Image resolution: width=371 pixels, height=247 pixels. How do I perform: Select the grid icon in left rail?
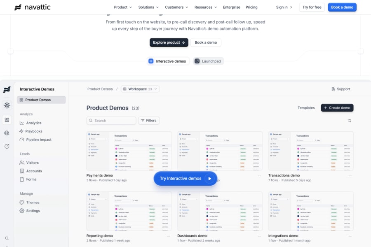[7, 120]
